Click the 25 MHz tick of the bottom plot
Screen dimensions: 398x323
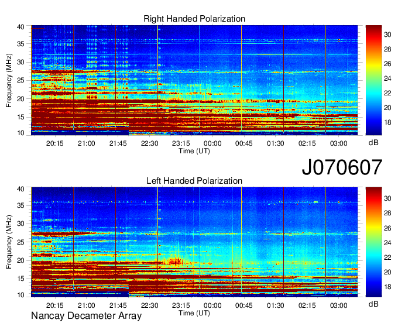20,242
